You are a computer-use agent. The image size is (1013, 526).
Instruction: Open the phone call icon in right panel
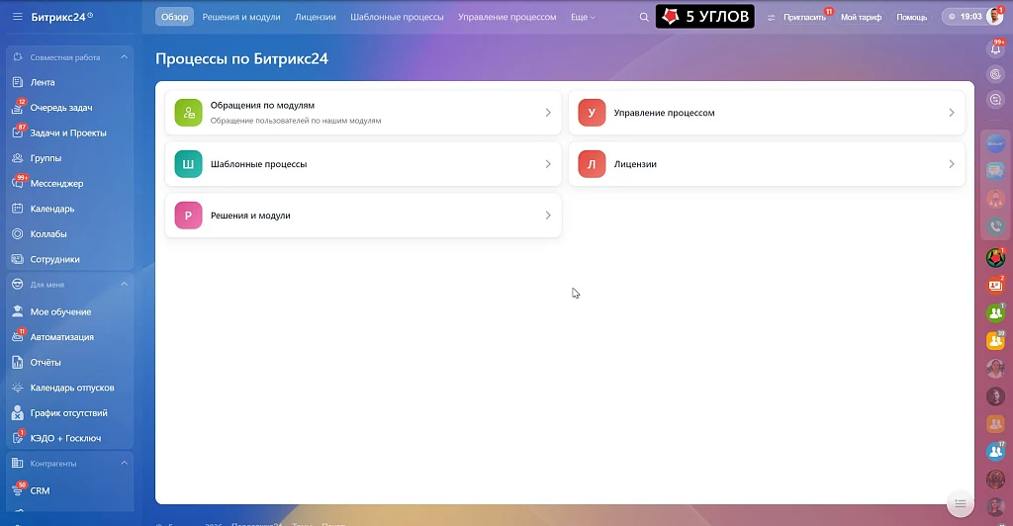995,225
